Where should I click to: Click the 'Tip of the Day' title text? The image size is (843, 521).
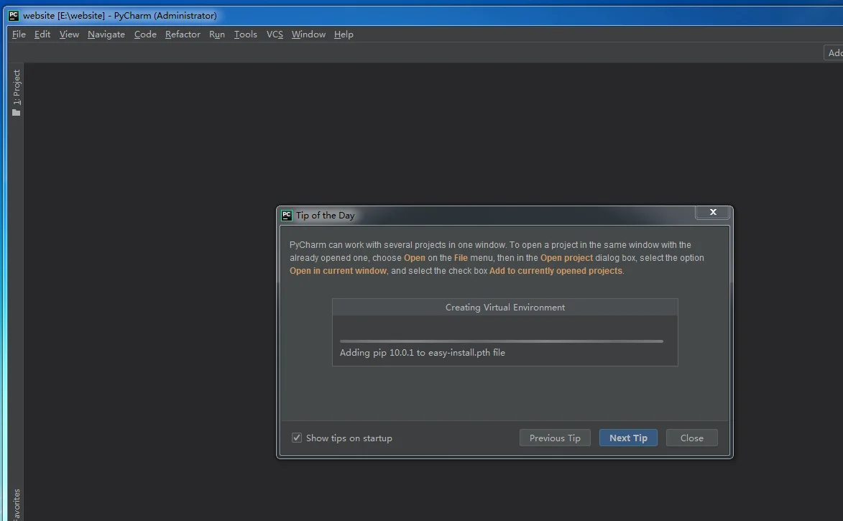coord(326,215)
